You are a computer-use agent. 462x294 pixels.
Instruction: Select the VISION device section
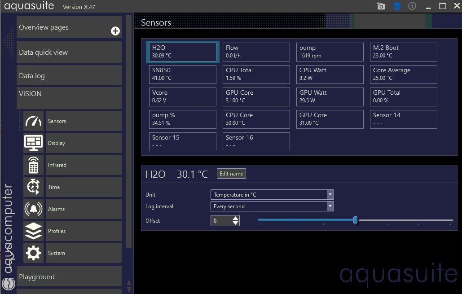(x=69, y=98)
